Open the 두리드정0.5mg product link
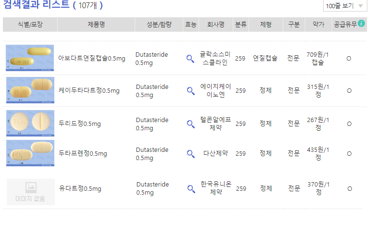Viewport: 388px width, 236px height. pos(80,124)
